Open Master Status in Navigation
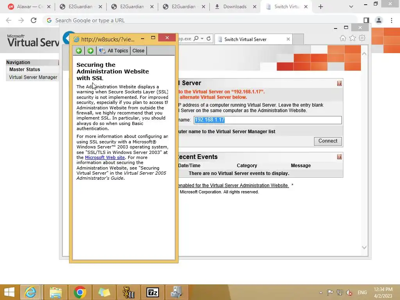The height and width of the screenshot is (300, 400). tap(25, 70)
